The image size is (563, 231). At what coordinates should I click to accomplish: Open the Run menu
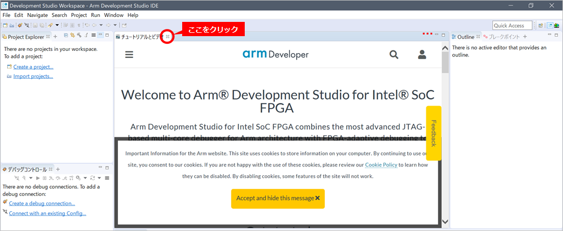coord(95,15)
